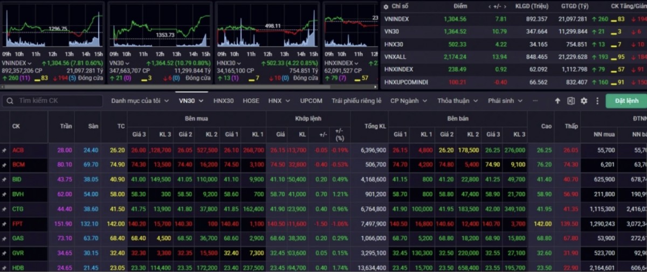Pin the HDB stock row

[x=4, y=267]
